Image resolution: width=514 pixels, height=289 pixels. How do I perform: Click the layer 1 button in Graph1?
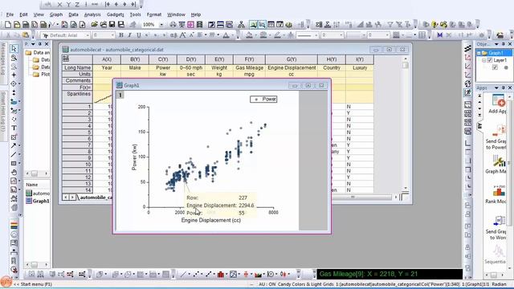coord(120,95)
